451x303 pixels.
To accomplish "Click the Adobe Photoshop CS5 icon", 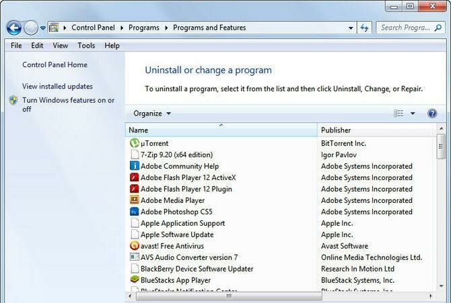I will (135, 212).
